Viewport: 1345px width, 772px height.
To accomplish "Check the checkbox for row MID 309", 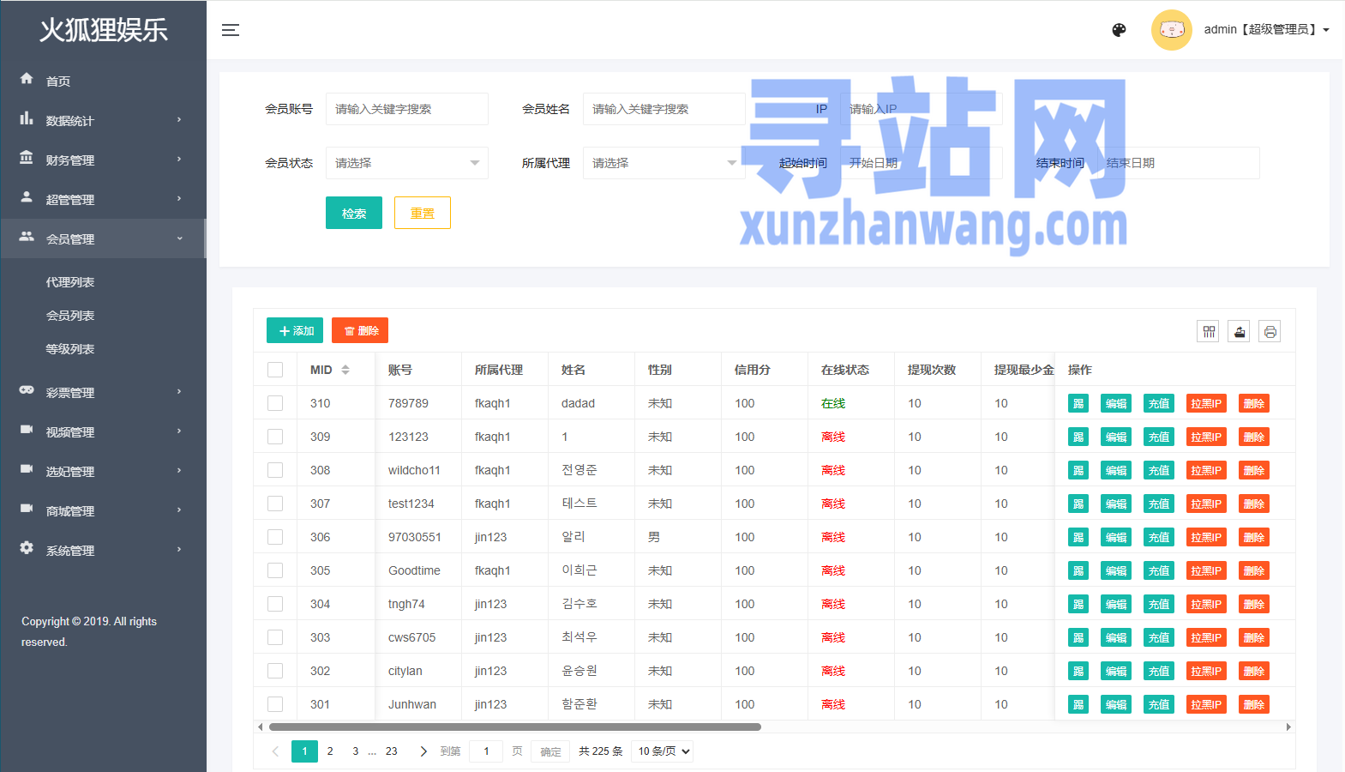I will pyautogui.click(x=275, y=437).
